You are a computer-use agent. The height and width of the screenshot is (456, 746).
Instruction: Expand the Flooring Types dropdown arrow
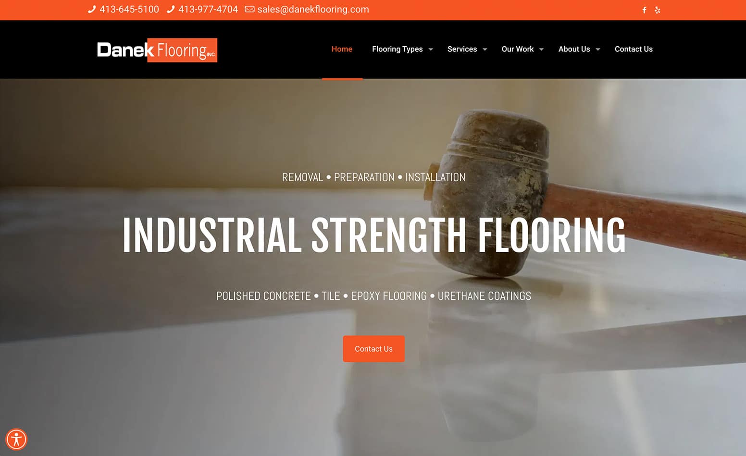[x=431, y=49]
